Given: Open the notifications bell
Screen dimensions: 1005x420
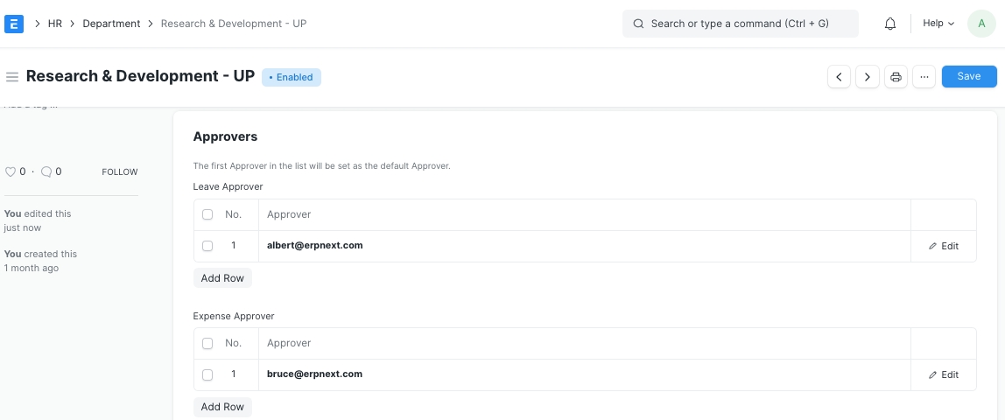Looking at the screenshot, I should point(890,24).
